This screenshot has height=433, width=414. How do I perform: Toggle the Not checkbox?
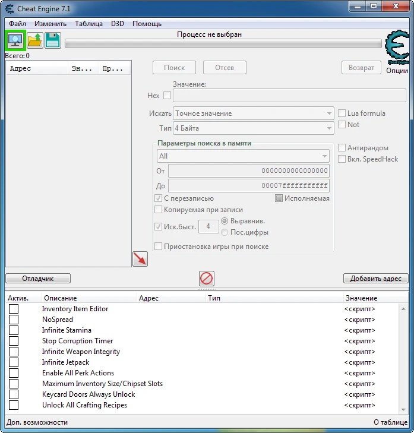click(342, 125)
